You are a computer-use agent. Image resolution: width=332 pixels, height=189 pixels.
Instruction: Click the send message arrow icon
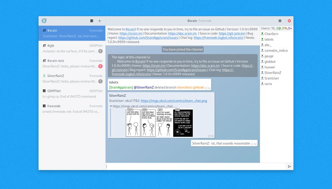[289, 167]
